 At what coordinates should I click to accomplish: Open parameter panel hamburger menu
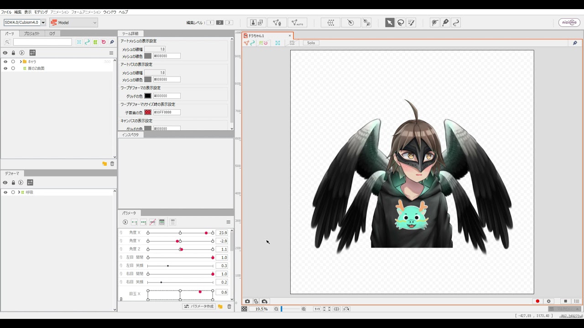click(x=228, y=222)
